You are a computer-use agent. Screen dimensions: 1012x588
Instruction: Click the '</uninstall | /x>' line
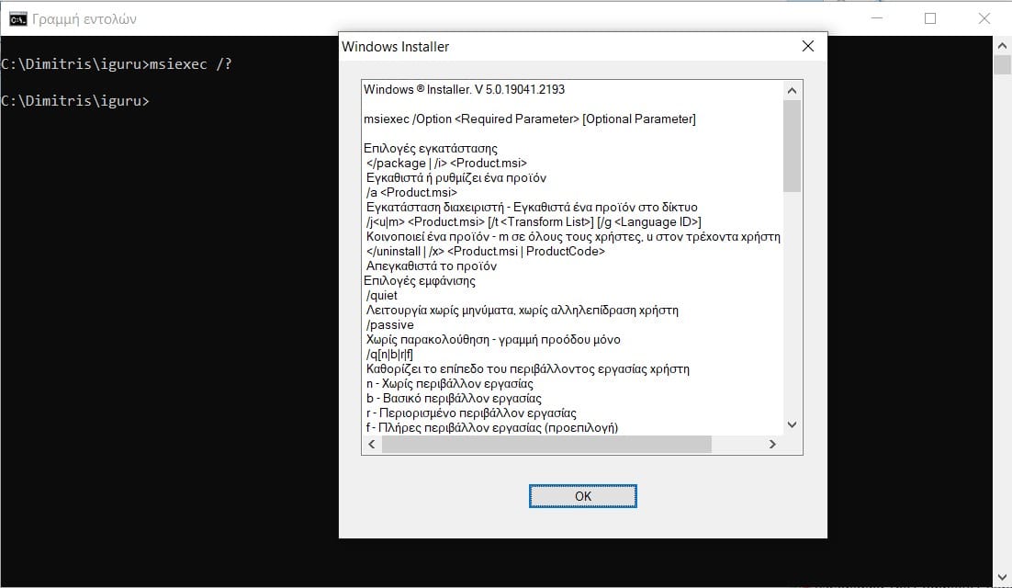[x=486, y=251]
